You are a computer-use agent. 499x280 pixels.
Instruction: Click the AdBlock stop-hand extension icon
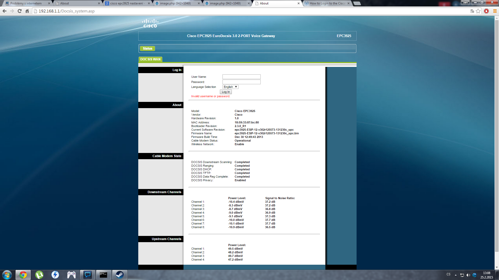(x=486, y=11)
